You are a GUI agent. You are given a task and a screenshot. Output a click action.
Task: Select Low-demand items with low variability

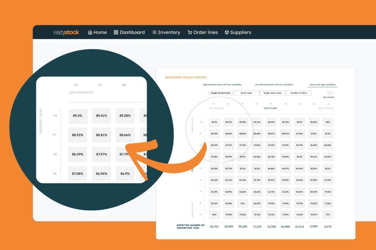click(x=274, y=84)
